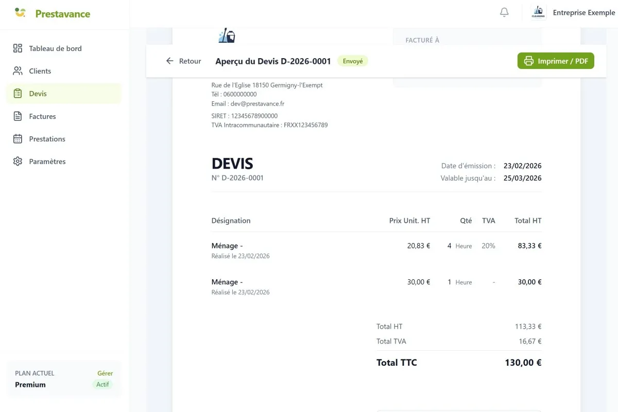This screenshot has height=412, width=618.
Task: Open the Tableau de bord menu item
Action: [55, 48]
